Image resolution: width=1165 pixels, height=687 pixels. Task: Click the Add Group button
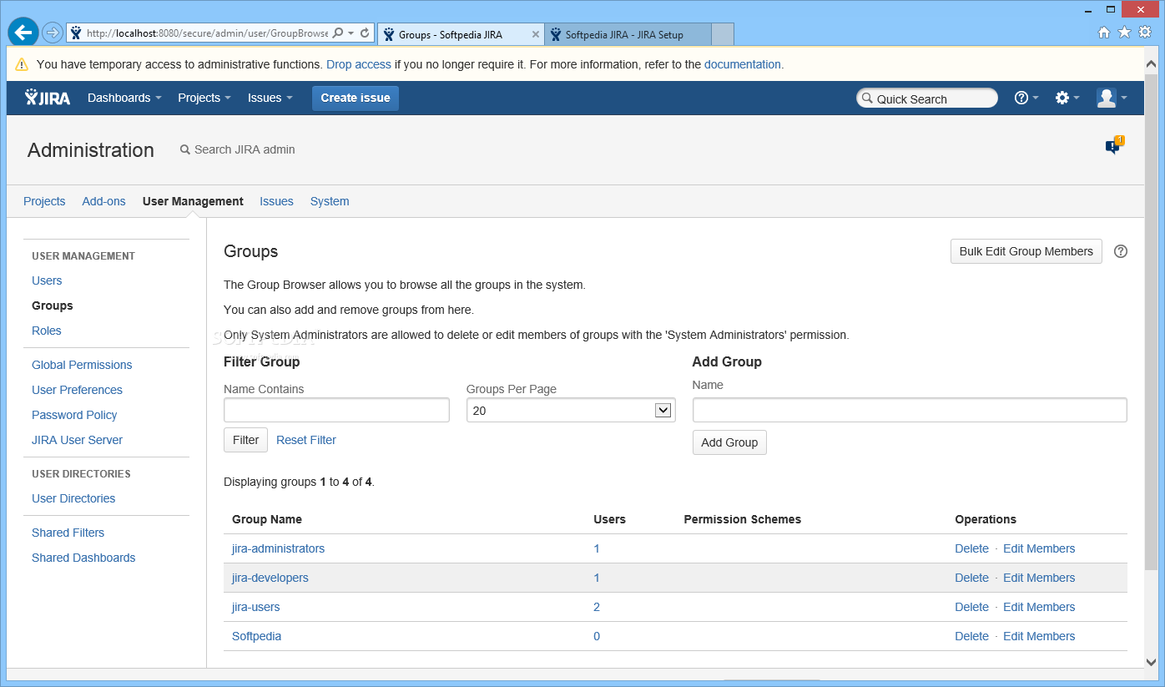[x=729, y=442]
